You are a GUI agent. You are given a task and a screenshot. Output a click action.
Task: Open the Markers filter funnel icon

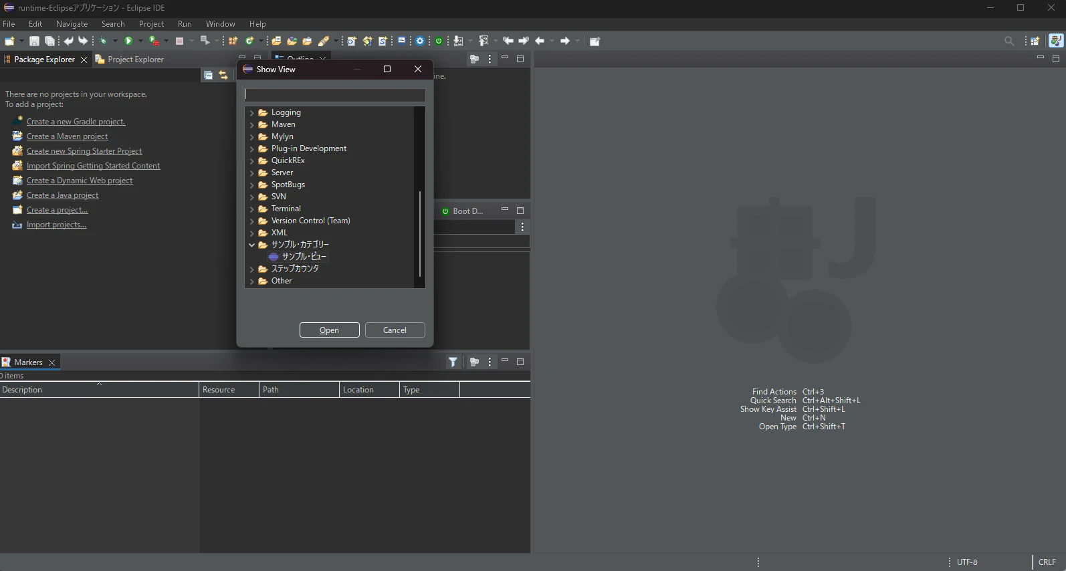[453, 362]
